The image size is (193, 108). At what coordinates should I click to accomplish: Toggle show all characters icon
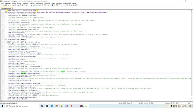(x=50, y=5)
